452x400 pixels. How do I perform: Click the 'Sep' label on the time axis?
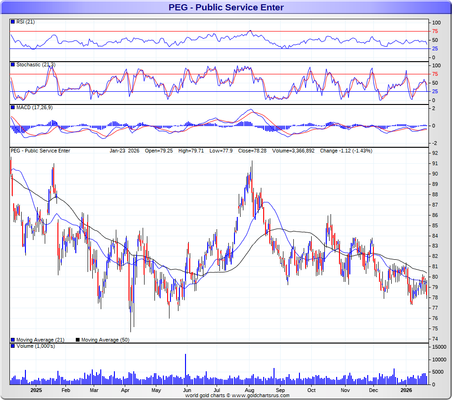[x=280, y=390]
